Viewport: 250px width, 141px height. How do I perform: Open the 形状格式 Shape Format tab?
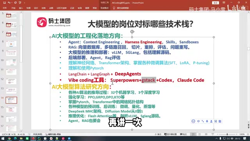(104, 8)
